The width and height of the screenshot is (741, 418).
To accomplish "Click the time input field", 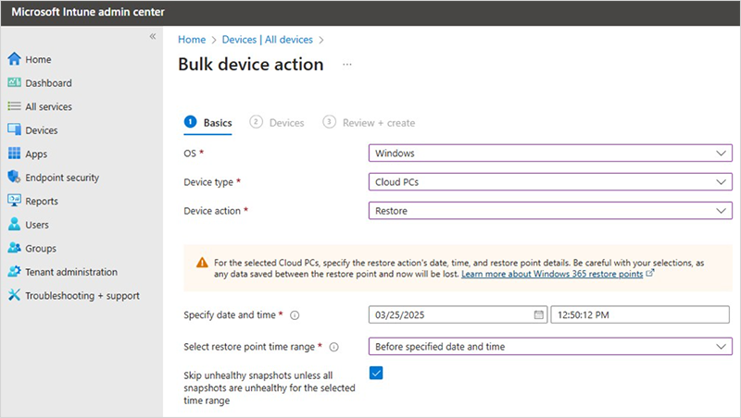I will (x=639, y=315).
